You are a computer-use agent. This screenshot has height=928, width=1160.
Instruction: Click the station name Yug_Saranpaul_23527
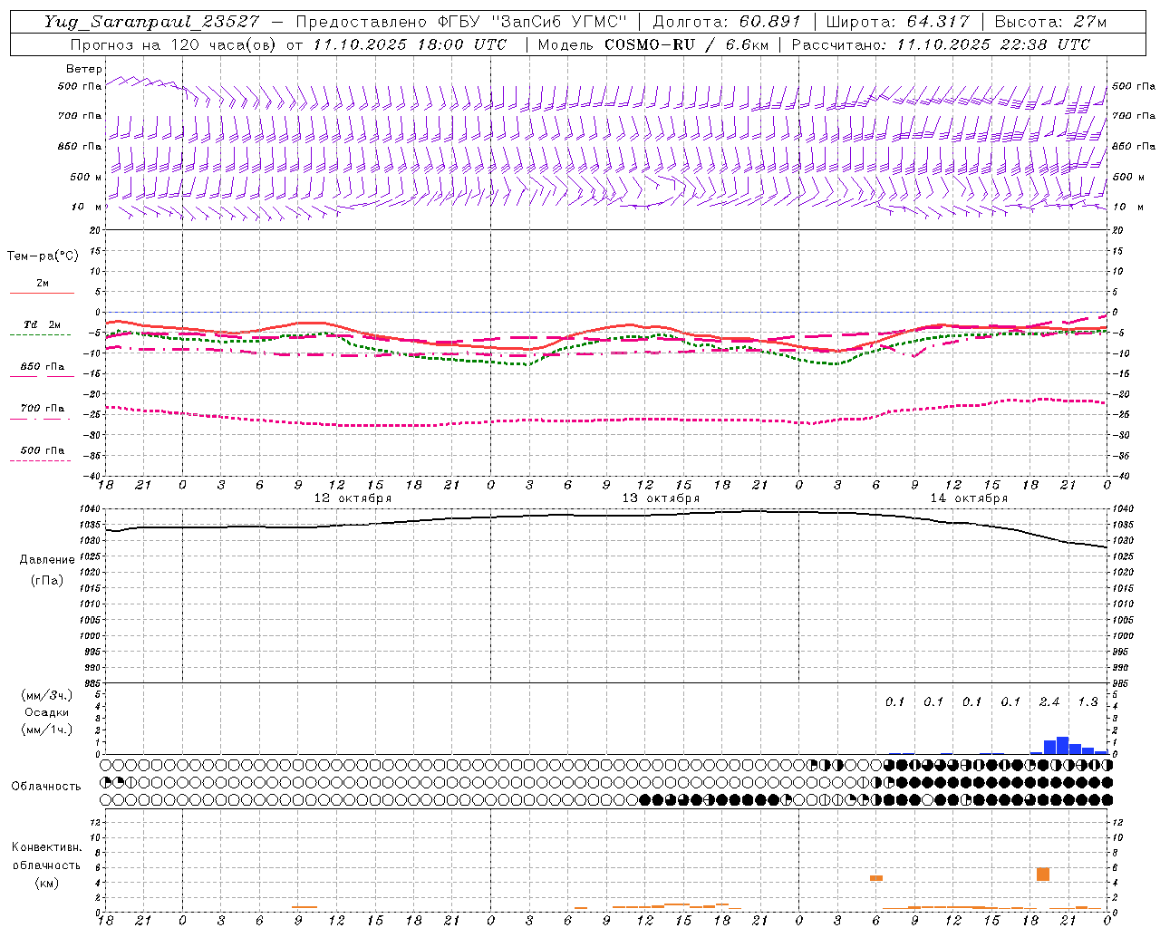pos(153,22)
